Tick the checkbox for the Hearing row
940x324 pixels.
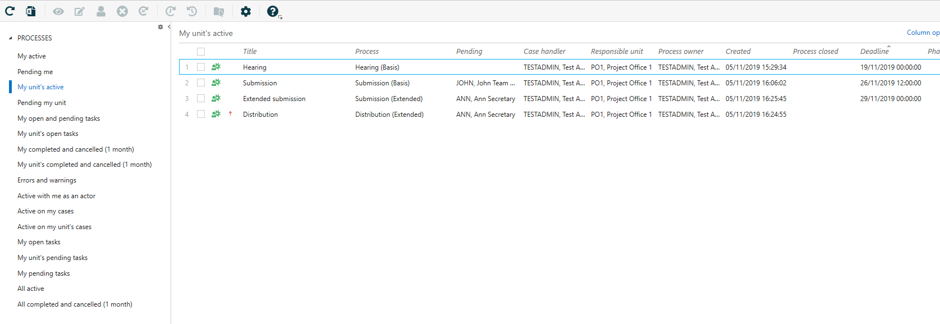pos(201,67)
